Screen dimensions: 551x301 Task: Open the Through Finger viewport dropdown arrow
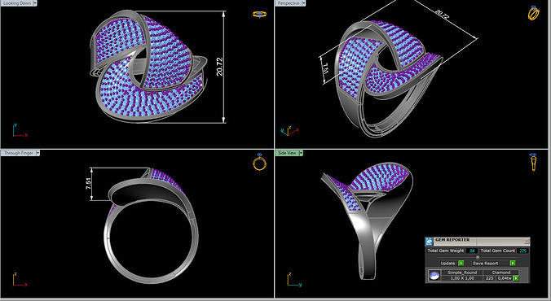point(37,153)
